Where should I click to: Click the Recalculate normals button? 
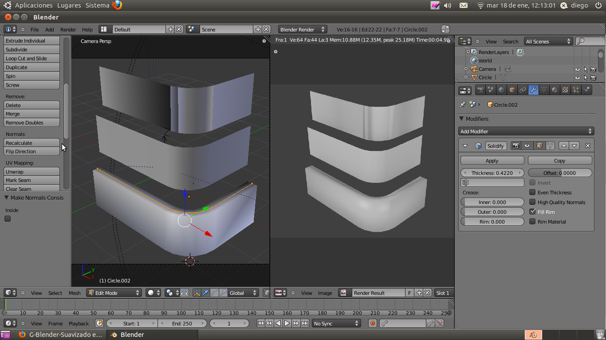31,143
